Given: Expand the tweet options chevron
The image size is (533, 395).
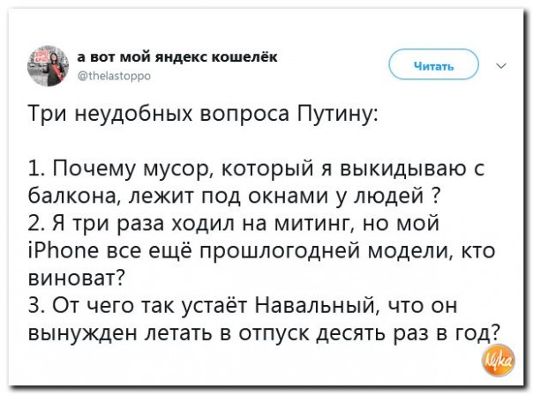Looking at the screenshot, I should pos(502,65).
